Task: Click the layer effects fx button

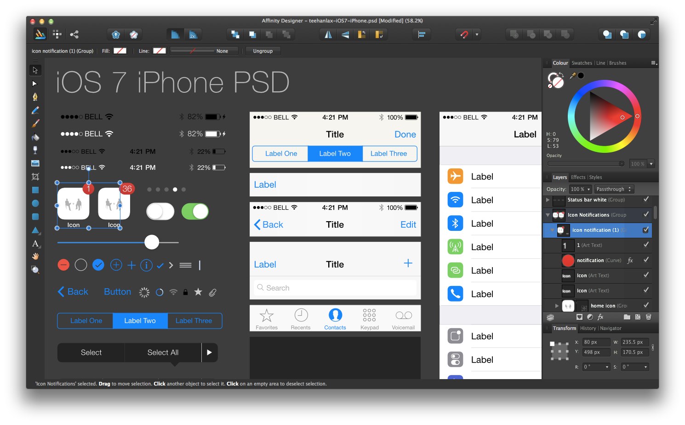Action: (x=600, y=317)
